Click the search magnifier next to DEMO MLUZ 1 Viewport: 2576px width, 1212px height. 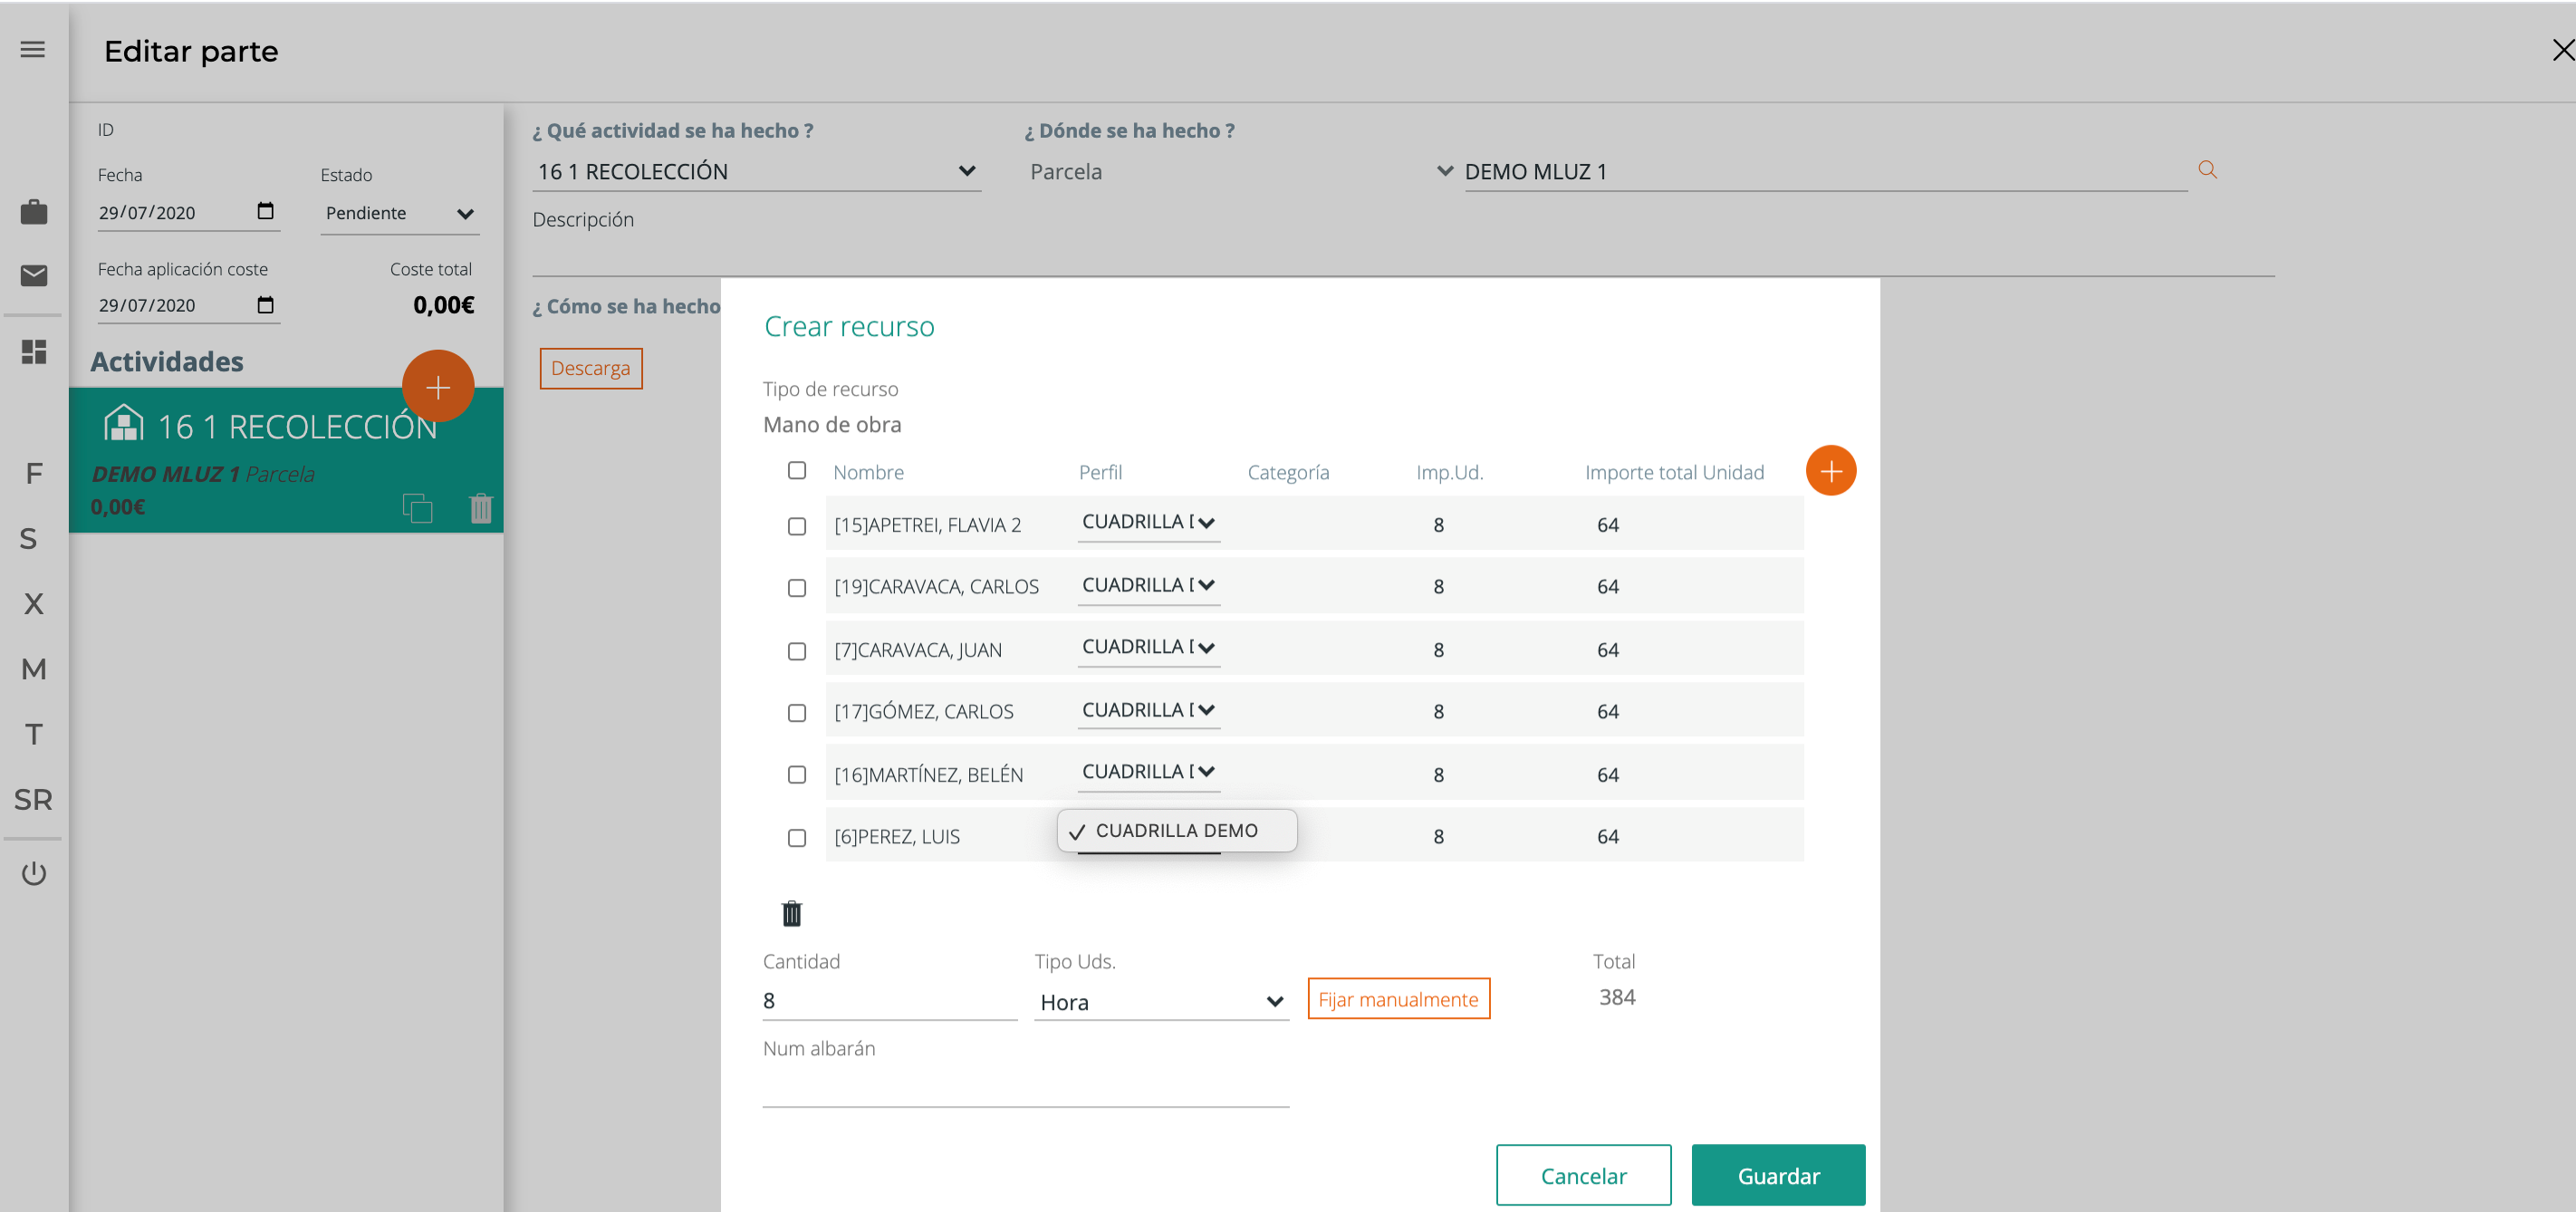click(2208, 170)
